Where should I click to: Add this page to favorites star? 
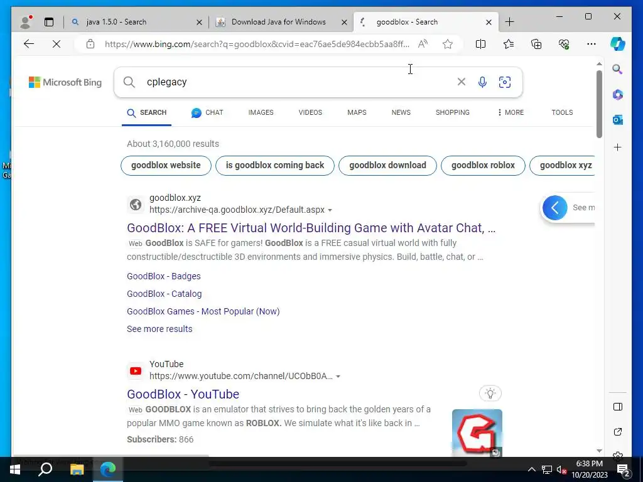(x=447, y=44)
